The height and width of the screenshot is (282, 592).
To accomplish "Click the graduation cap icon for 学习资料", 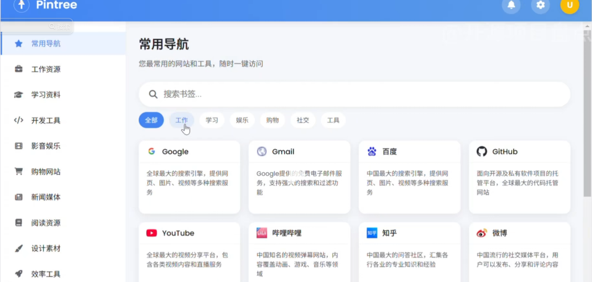I will coord(18,95).
